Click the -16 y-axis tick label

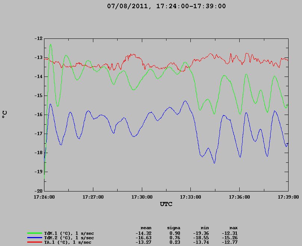tap(38, 115)
